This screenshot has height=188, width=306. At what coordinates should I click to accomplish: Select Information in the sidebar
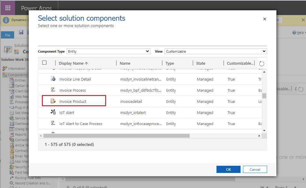17,69
